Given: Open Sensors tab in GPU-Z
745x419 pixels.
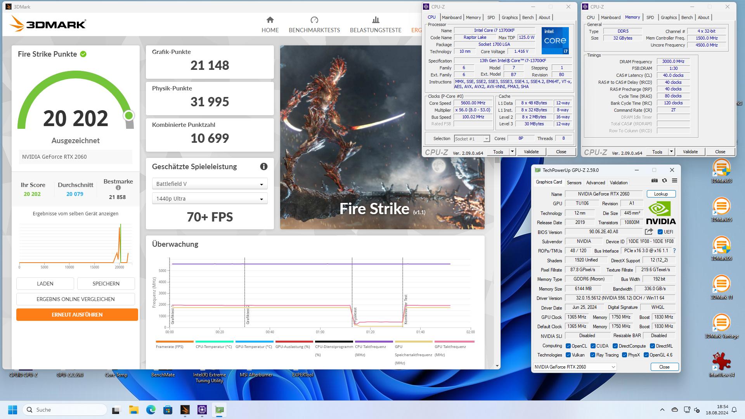Looking at the screenshot, I should (574, 183).
